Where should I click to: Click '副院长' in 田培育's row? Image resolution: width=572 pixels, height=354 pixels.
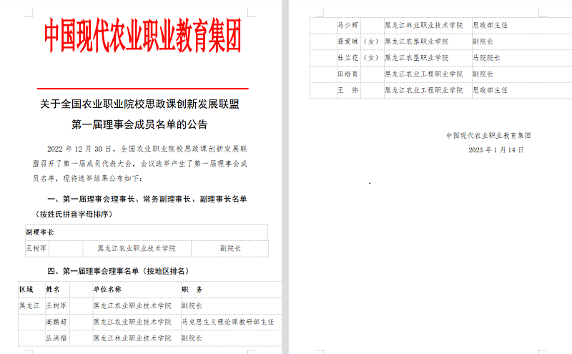(x=483, y=74)
